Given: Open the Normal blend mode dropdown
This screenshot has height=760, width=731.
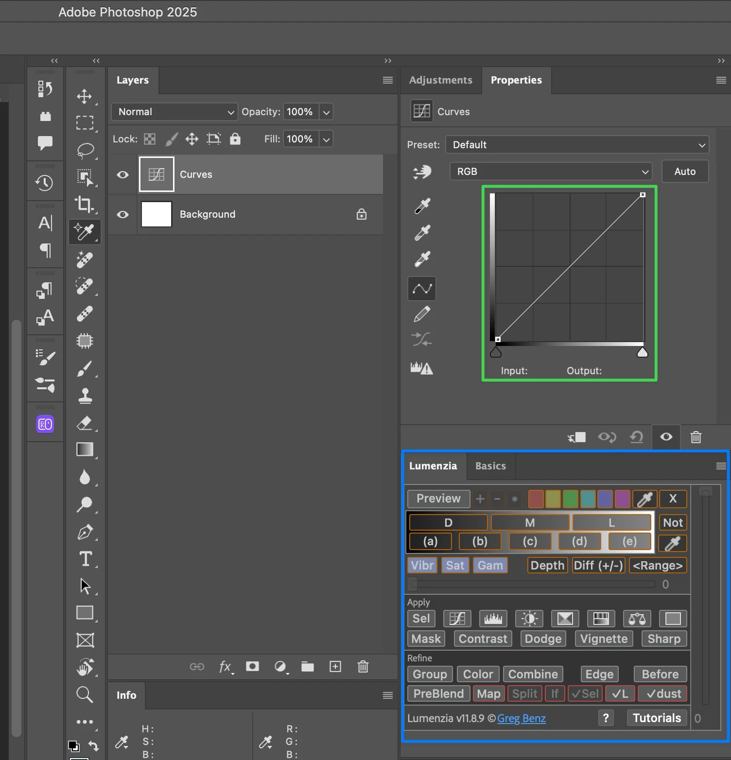Looking at the screenshot, I should pos(174,112).
